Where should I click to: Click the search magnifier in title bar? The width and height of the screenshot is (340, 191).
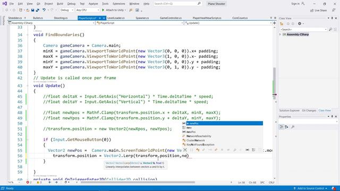coord(199,4)
